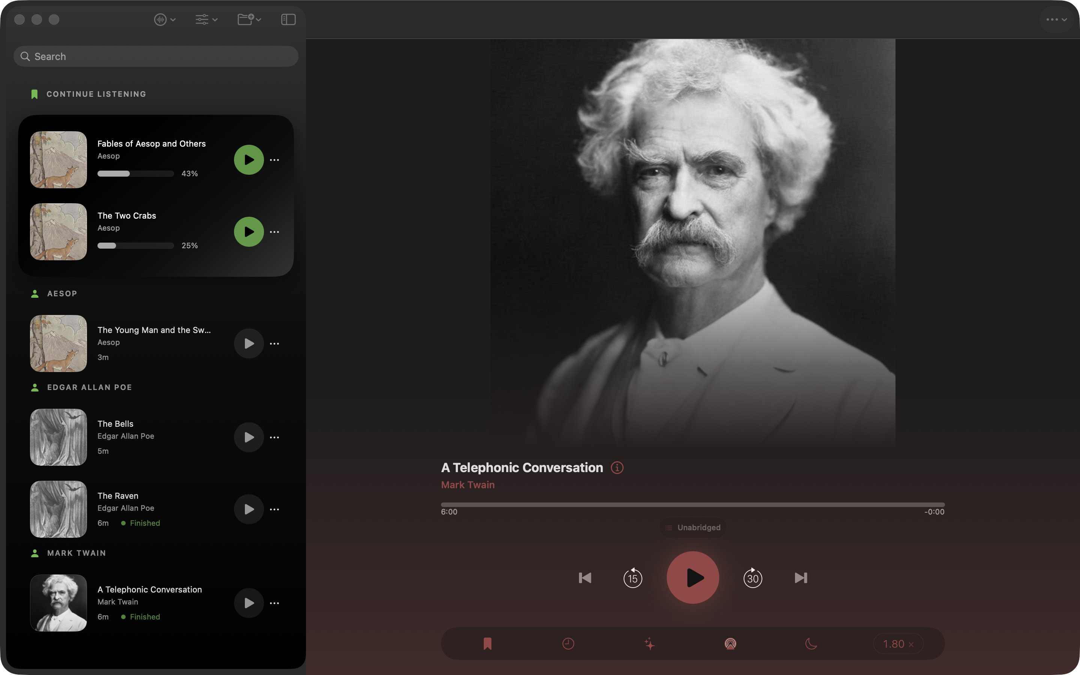Open the audio waveform dropdown in toolbar
This screenshot has width=1080, height=675.
tap(165, 19)
